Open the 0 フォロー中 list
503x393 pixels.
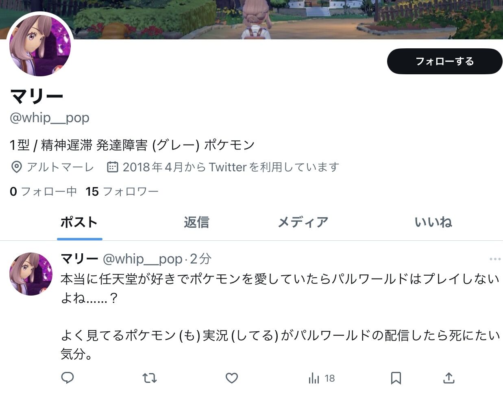tap(44, 191)
